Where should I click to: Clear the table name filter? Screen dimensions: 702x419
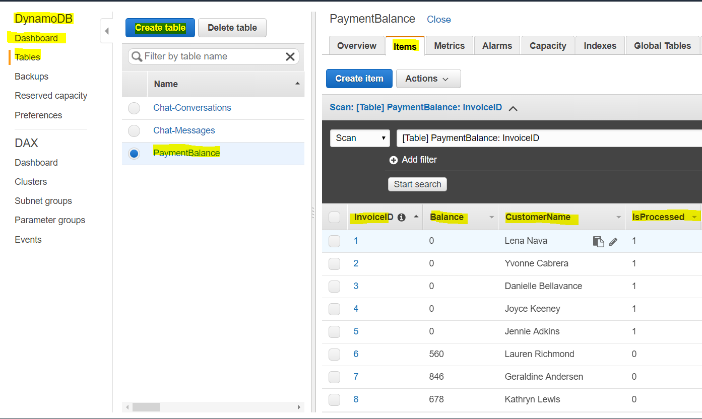(x=290, y=56)
